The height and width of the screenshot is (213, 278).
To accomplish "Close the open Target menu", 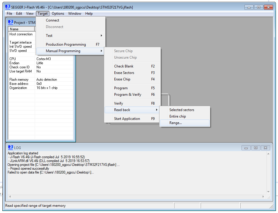I will (x=43, y=14).
